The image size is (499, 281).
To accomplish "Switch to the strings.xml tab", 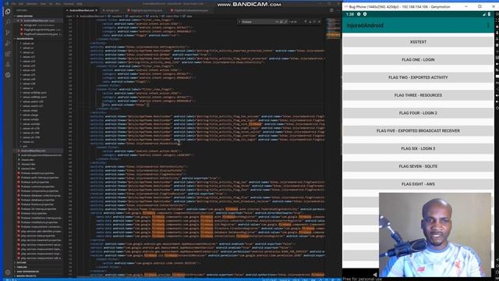I will tap(112, 10).
